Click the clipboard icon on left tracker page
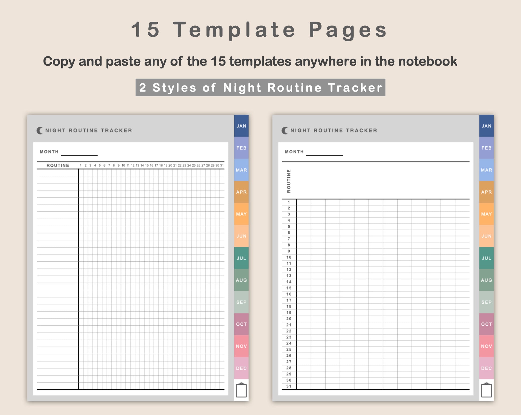The width and height of the screenshot is (521, 415). pos(241,390)
